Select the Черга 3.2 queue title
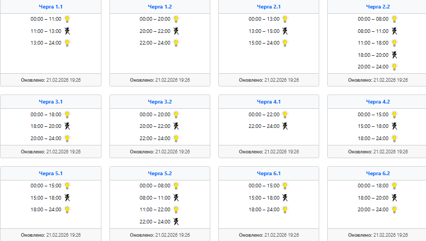This screenshot has width=426, height=241. click(160, 101)
